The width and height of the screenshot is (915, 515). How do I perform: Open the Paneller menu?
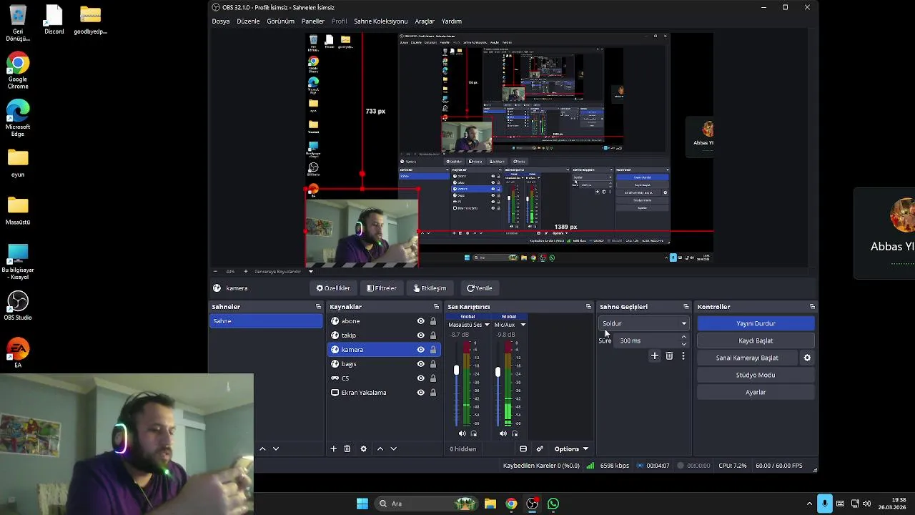[x=312, y=21]
